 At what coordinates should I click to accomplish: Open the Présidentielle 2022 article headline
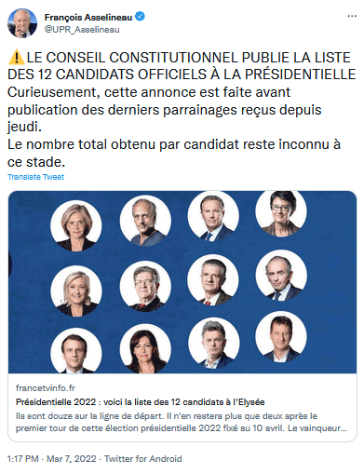pyautogui.click(x=141, y=402)
